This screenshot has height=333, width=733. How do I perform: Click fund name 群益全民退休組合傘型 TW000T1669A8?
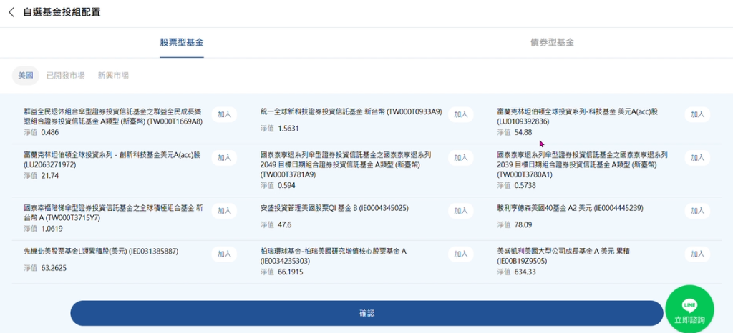click(114, 116)
